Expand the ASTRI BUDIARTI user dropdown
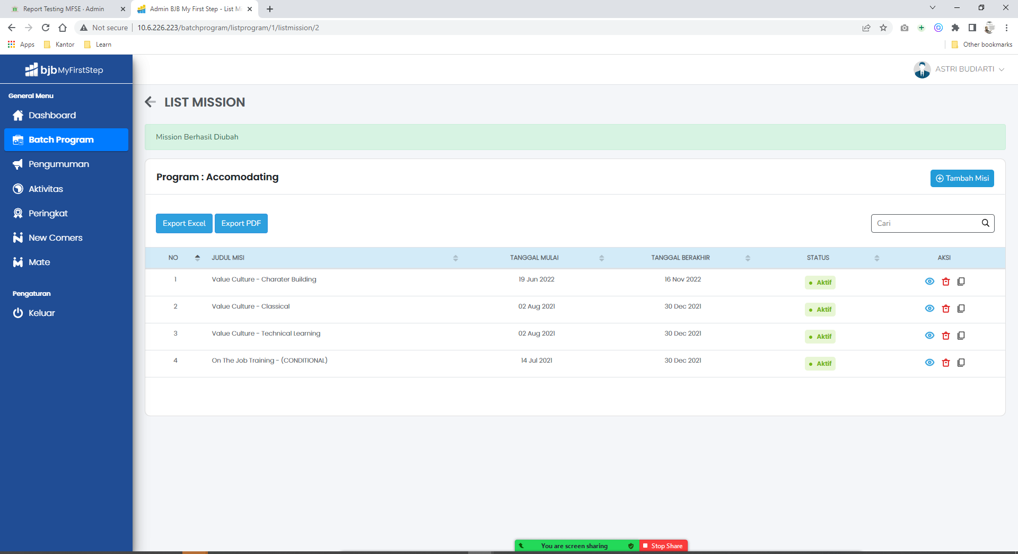Viewport: 1018px width, 554px height. click(1002, 69)
